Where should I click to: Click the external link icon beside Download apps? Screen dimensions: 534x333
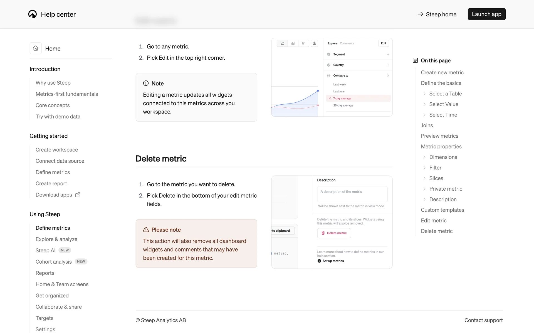pos(78,195)
